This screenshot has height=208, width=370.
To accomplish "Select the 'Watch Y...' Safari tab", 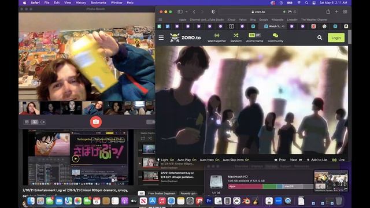I will click(274, 27).
